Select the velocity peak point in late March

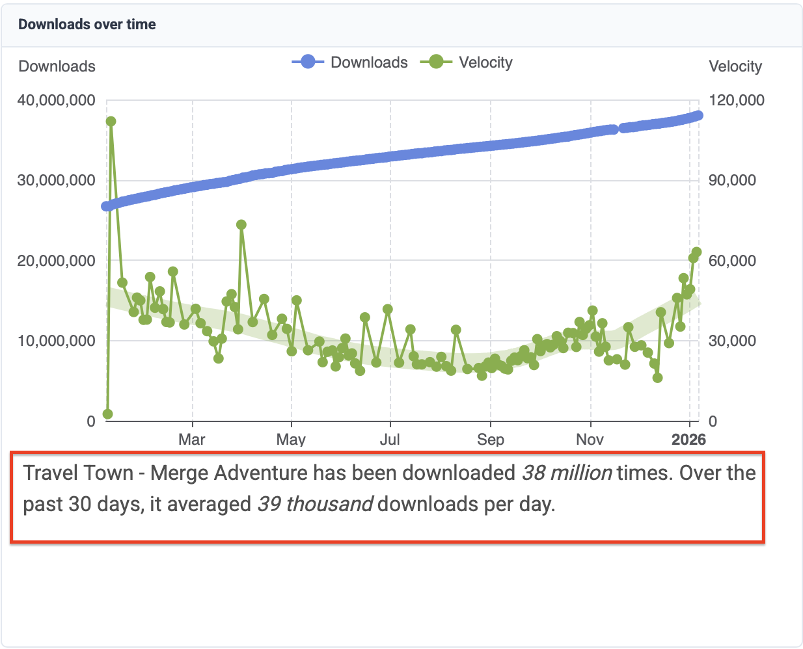(x=241, y=225)
